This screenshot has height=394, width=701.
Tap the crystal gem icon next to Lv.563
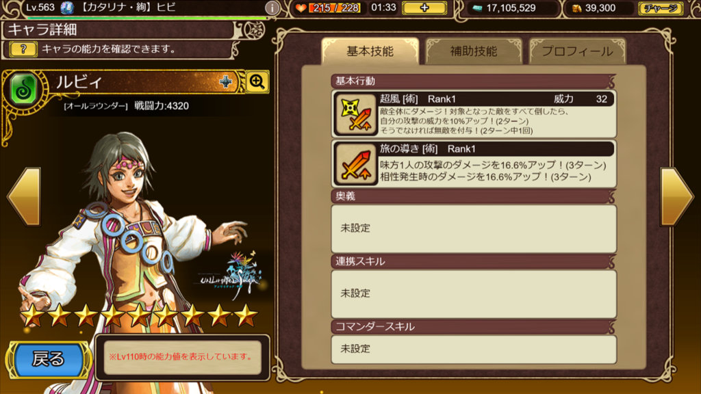click(67, 8)
